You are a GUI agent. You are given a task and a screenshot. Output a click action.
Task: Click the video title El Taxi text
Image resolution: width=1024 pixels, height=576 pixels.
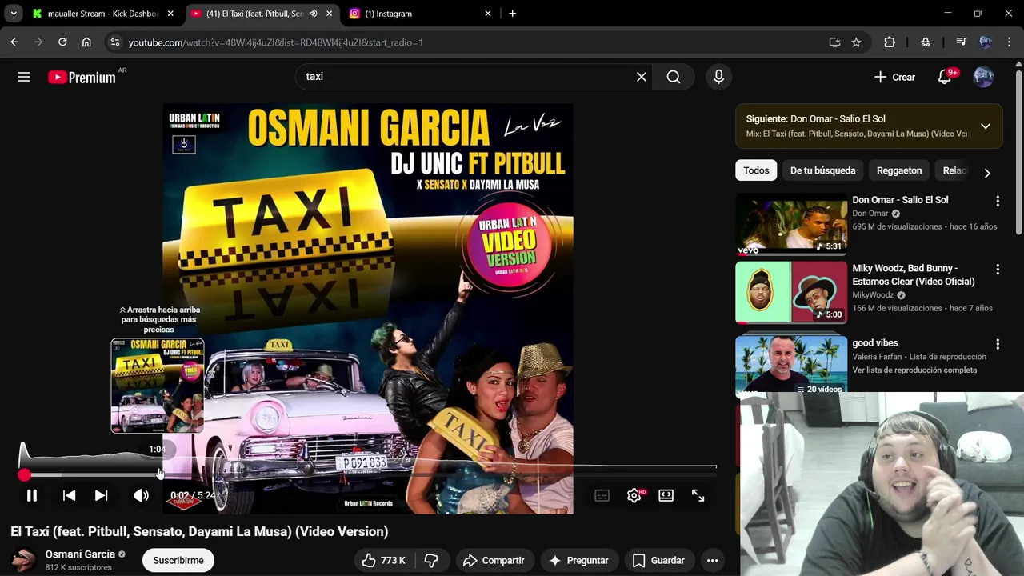(199, 531)
